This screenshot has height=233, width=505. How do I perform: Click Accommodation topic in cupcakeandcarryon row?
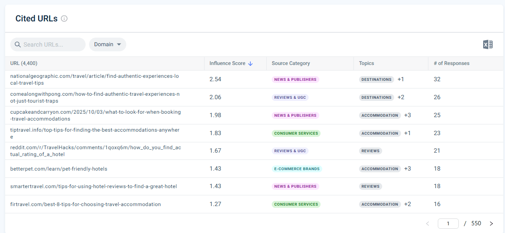click(380, 115)
